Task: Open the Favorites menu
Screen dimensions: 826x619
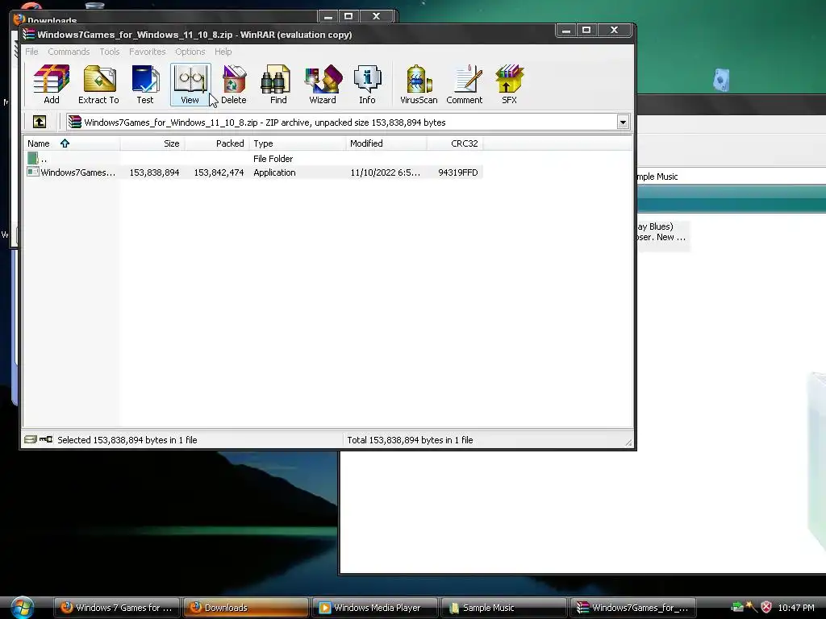Action: (x=148, y=52)
